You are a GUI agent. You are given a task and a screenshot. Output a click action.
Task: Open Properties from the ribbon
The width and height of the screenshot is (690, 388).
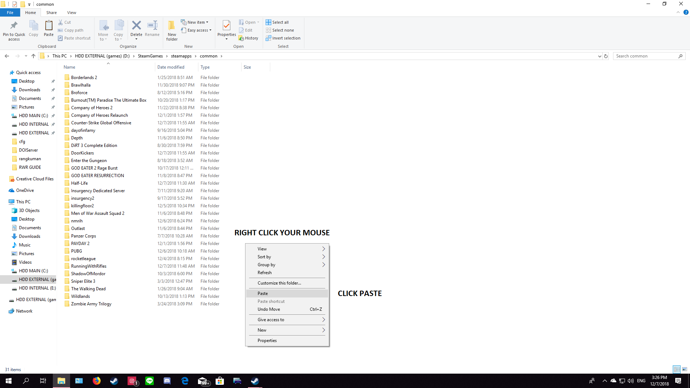coord(226,26)
